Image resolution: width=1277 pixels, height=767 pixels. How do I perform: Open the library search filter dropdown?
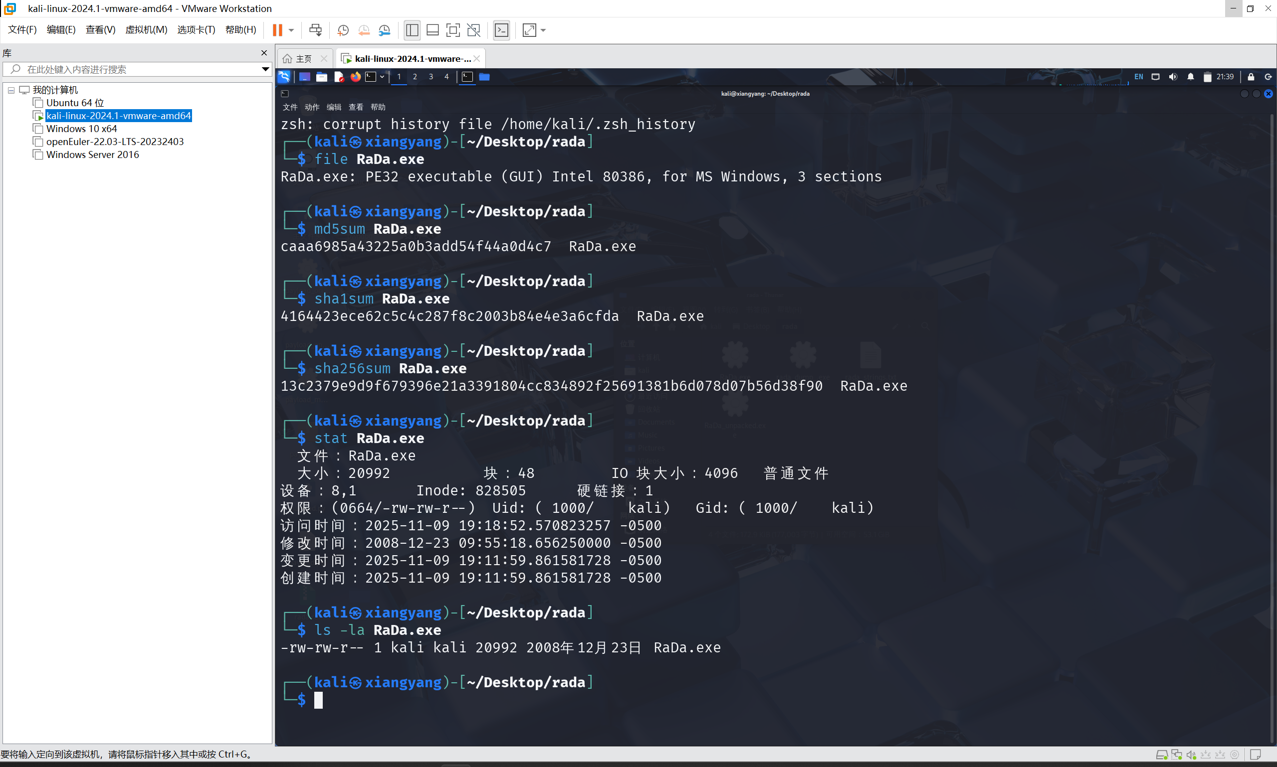click(265, 69)
